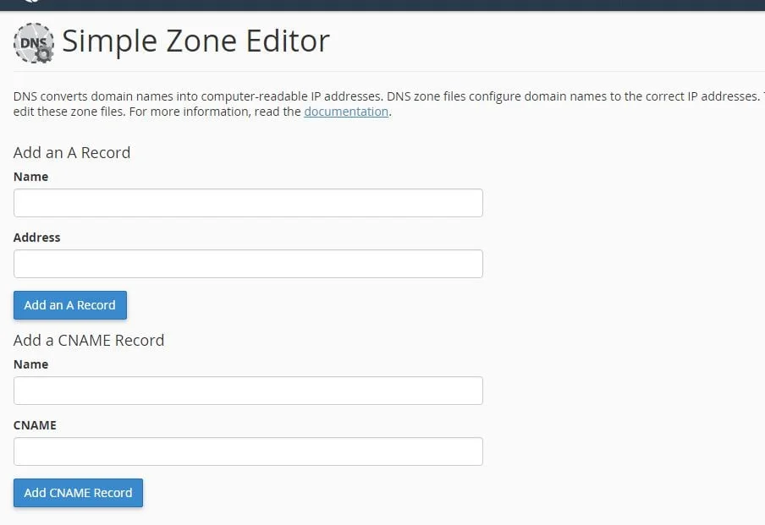Click the Add an A Record section heading

point(72,153)
